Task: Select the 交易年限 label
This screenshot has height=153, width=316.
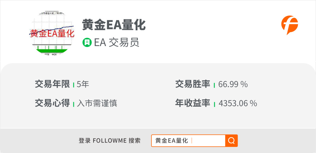Action: tap(52, 84)
